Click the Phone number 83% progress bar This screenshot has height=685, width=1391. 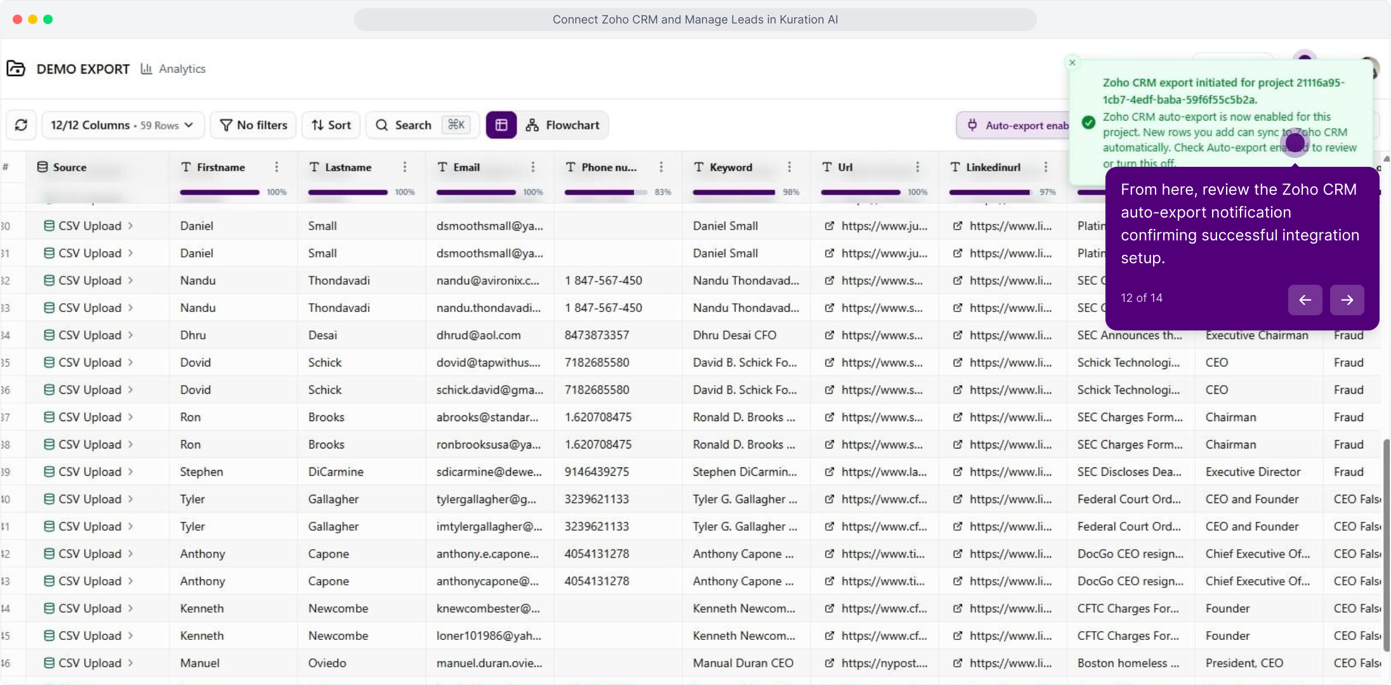click(x=605, y=192)
